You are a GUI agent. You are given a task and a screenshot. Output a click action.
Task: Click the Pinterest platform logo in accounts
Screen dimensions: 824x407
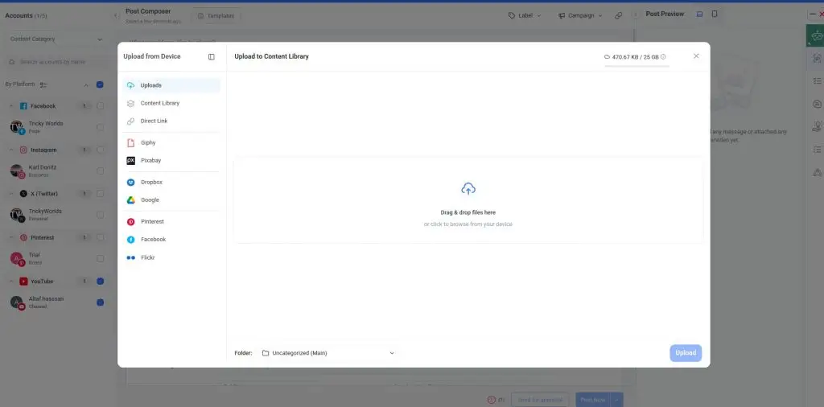click(23, 237)
